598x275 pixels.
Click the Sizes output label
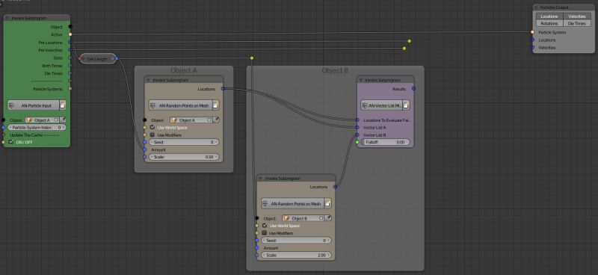coord(58,58)
